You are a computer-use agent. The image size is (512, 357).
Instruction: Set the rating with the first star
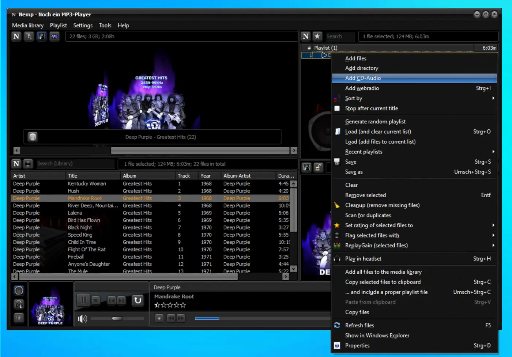[157, 305]
